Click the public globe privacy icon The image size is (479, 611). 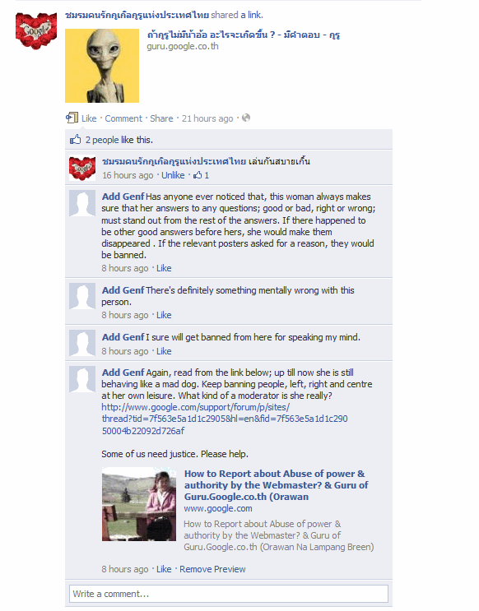[x=246, y=118]
